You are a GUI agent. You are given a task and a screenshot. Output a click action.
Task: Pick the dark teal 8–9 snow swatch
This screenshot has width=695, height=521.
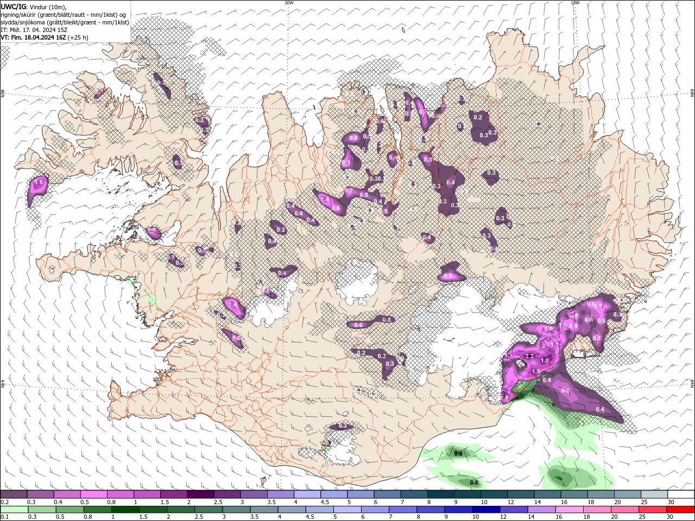pyautogui.click(x=440, y=494)
